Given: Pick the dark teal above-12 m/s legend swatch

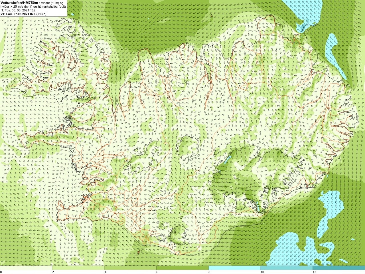Looking at the screenshot, I should click(x=339, y=268).
